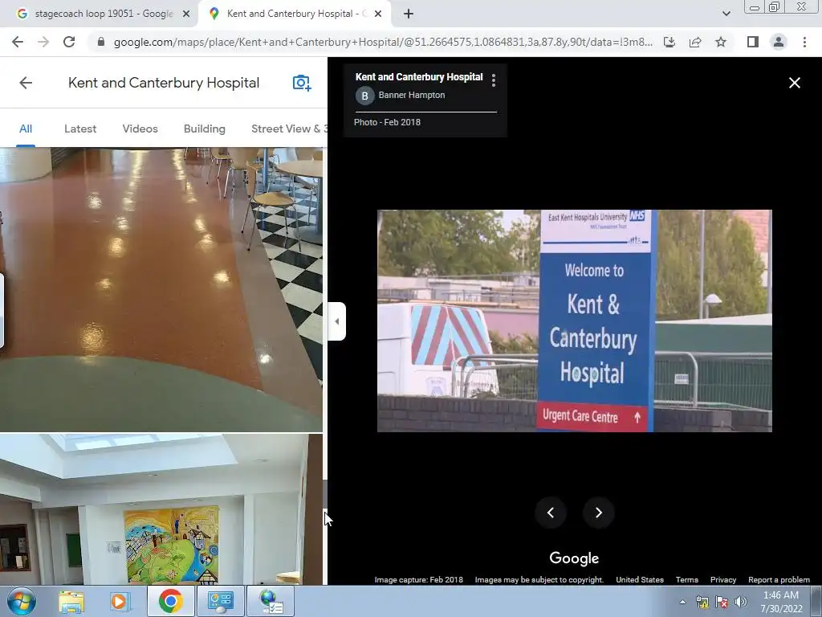Launch Windows Media Player from taskbar

120,601
